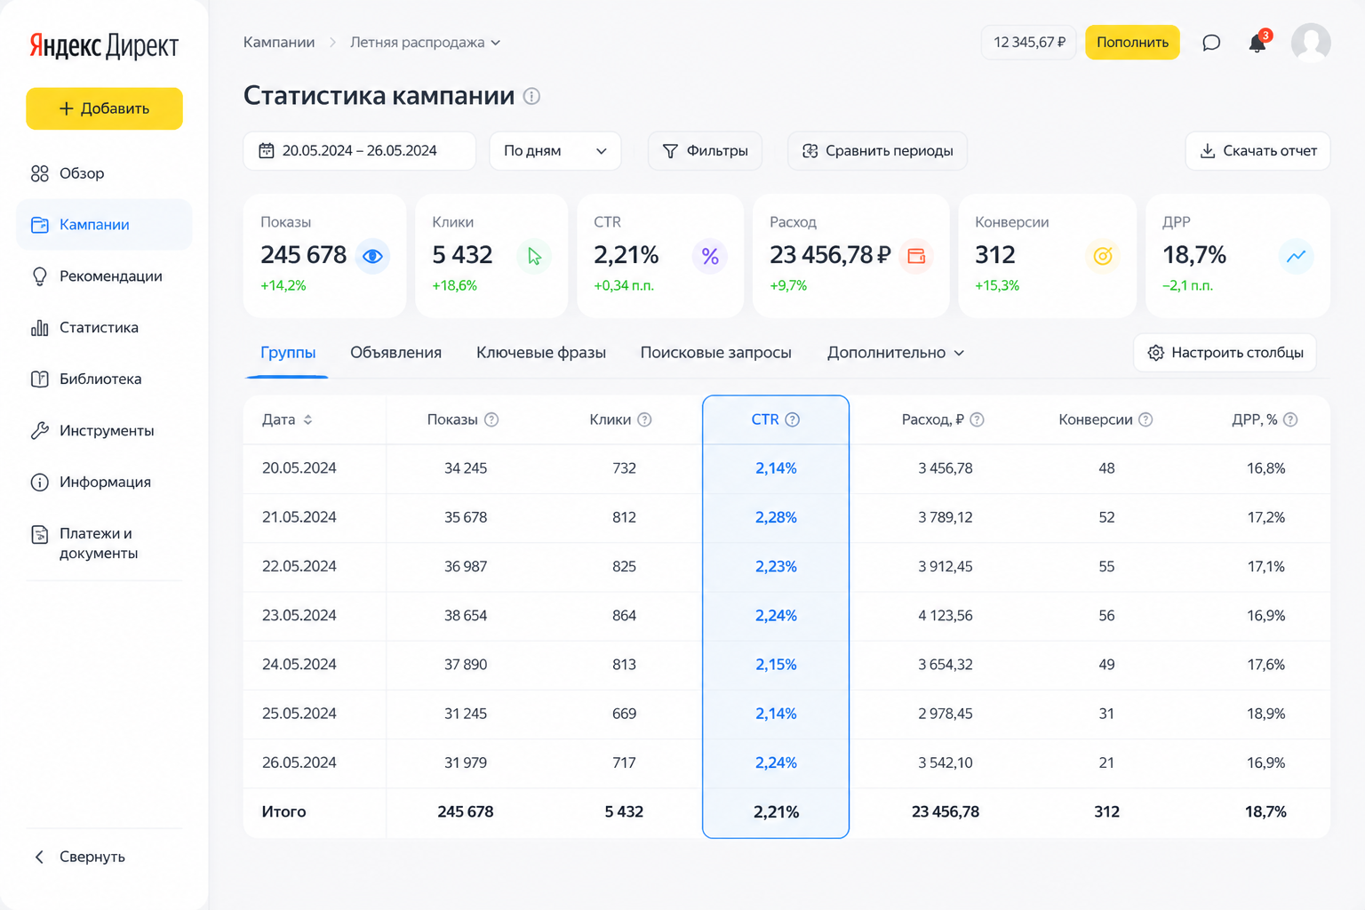Click Сравнить периоды button
This screenshot has height=910, width=1365.
coord(877,151)
